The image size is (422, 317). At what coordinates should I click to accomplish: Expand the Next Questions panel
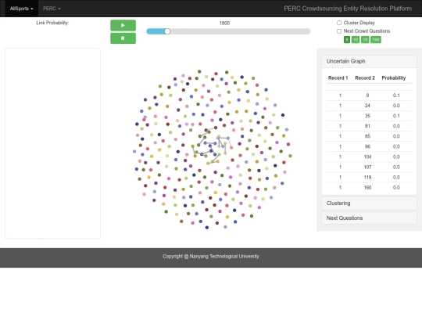tap(369, 218)
